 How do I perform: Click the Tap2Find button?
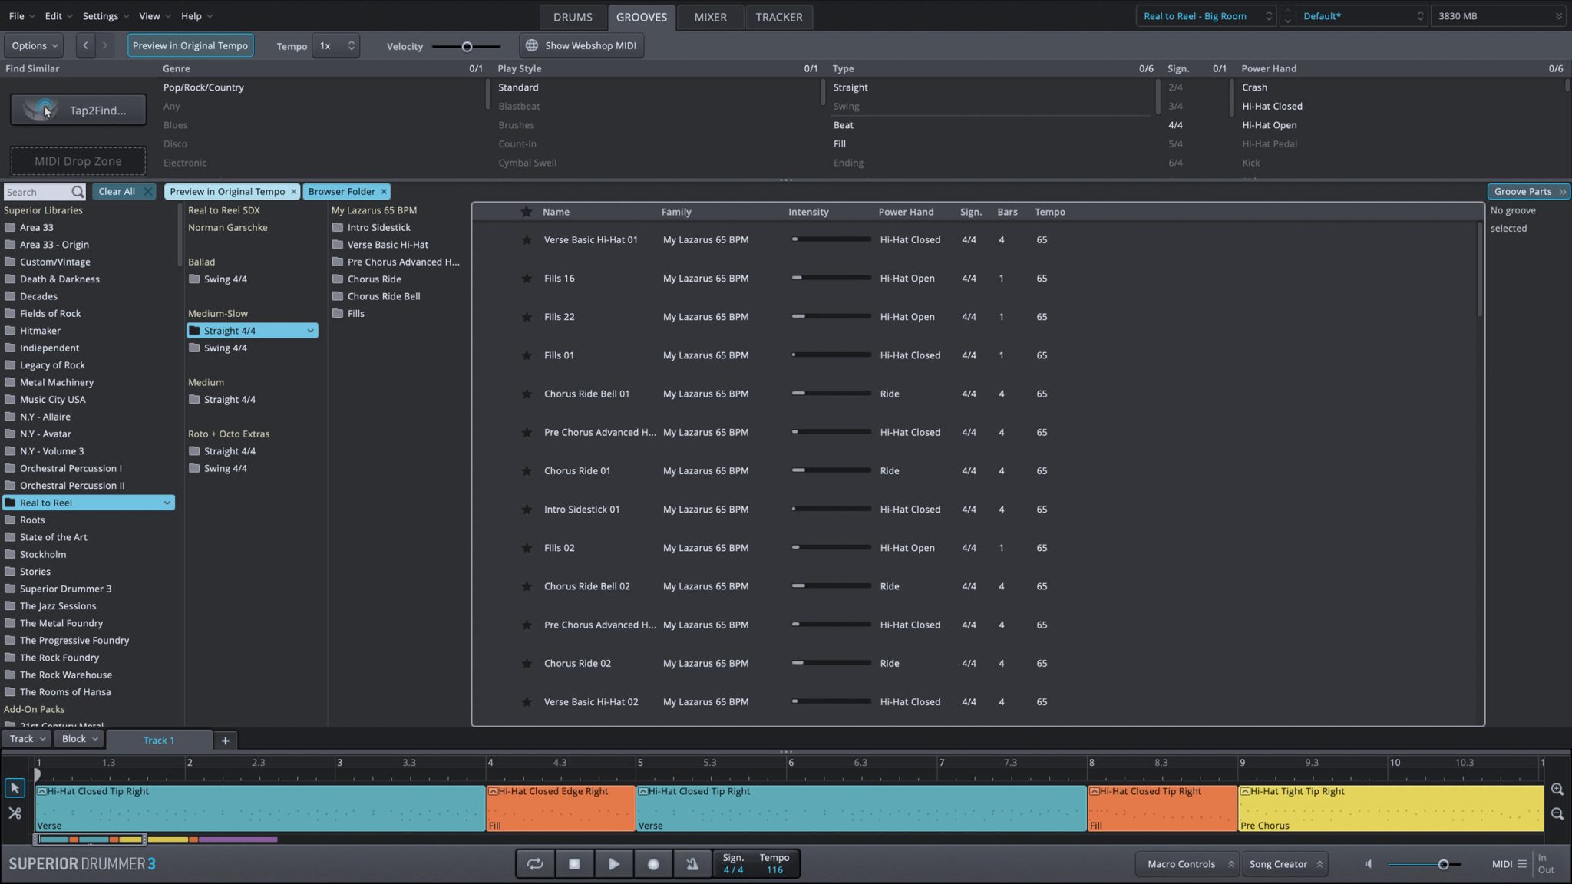click(x=78, y=110)
